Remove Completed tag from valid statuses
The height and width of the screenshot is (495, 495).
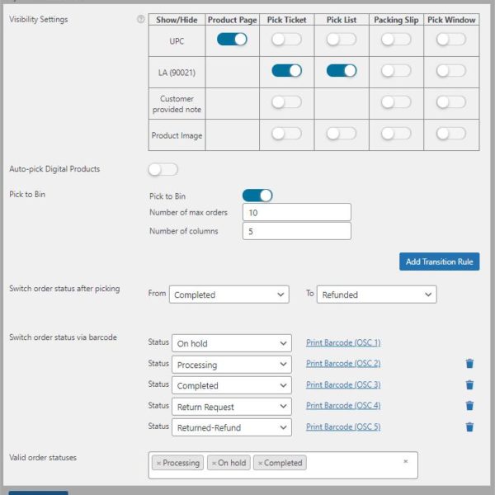click(260, 464)
